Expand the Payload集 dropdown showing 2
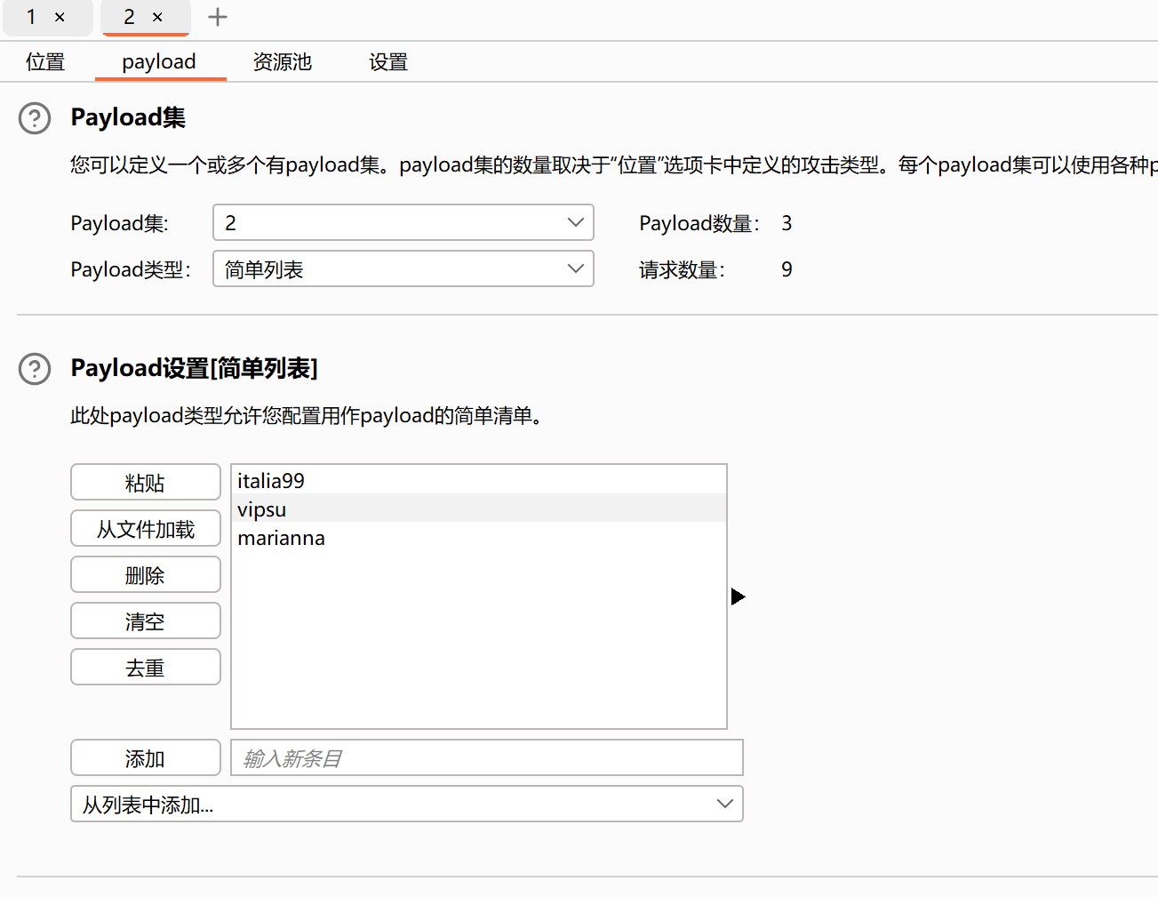1158x897 pixels. (x=403, y=222)
